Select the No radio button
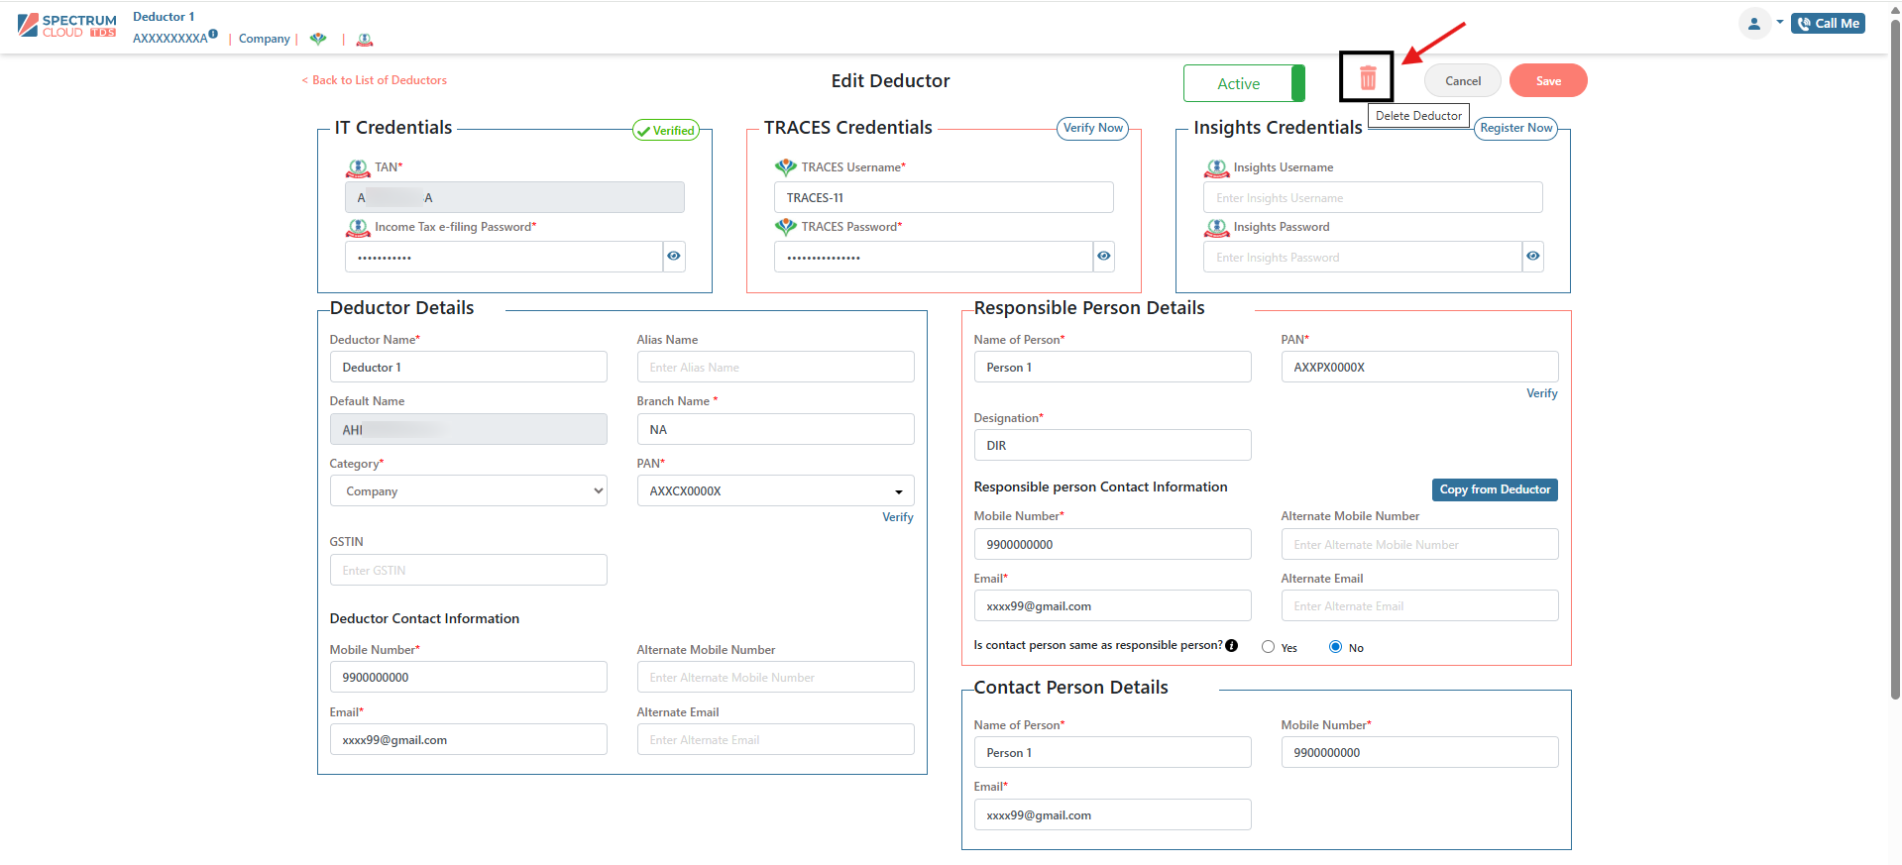 click(1335, 647)
